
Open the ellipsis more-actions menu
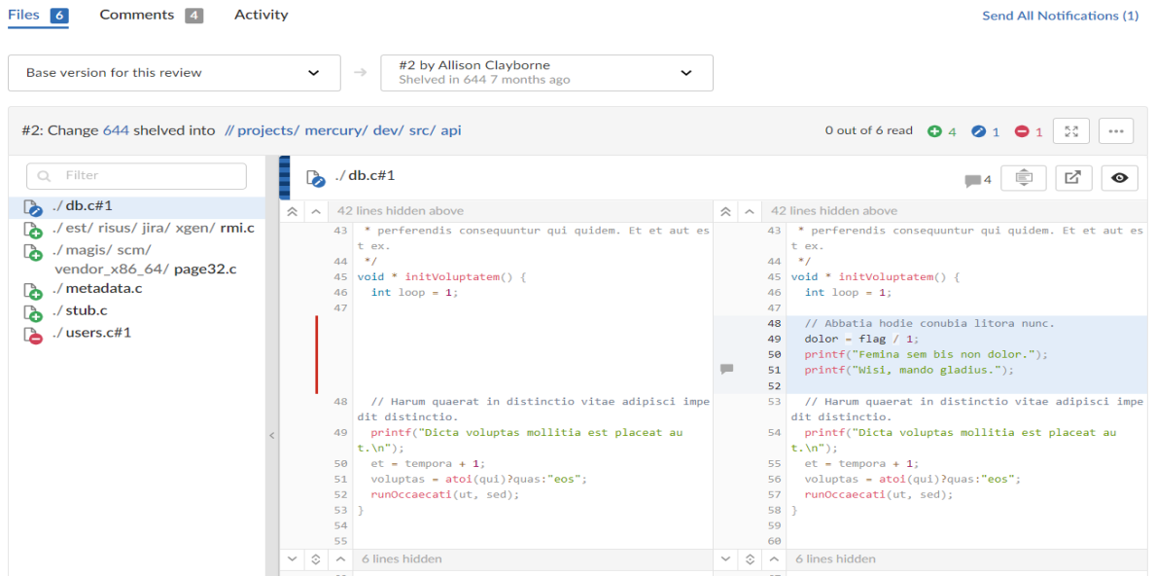tap(1115, 130)
